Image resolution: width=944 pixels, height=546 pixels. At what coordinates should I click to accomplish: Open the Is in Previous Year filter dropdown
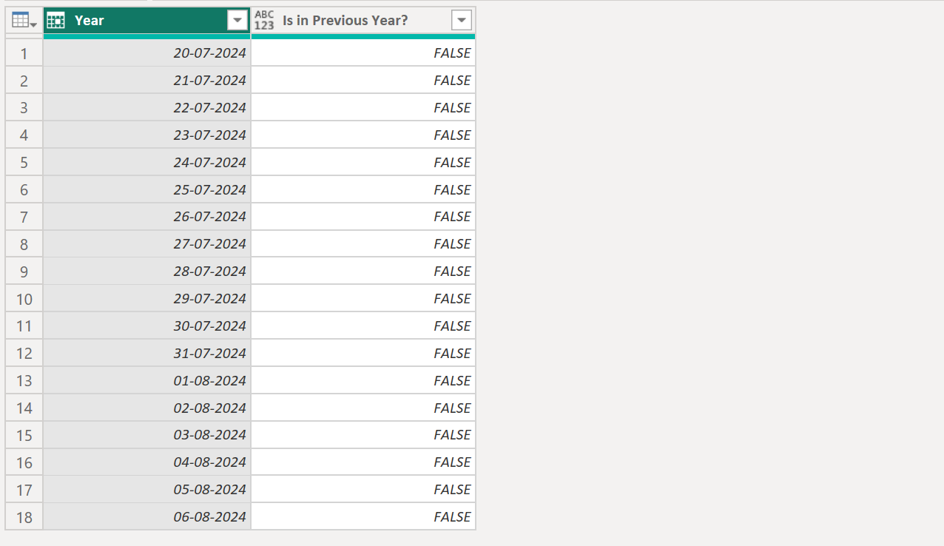point(462,20)
